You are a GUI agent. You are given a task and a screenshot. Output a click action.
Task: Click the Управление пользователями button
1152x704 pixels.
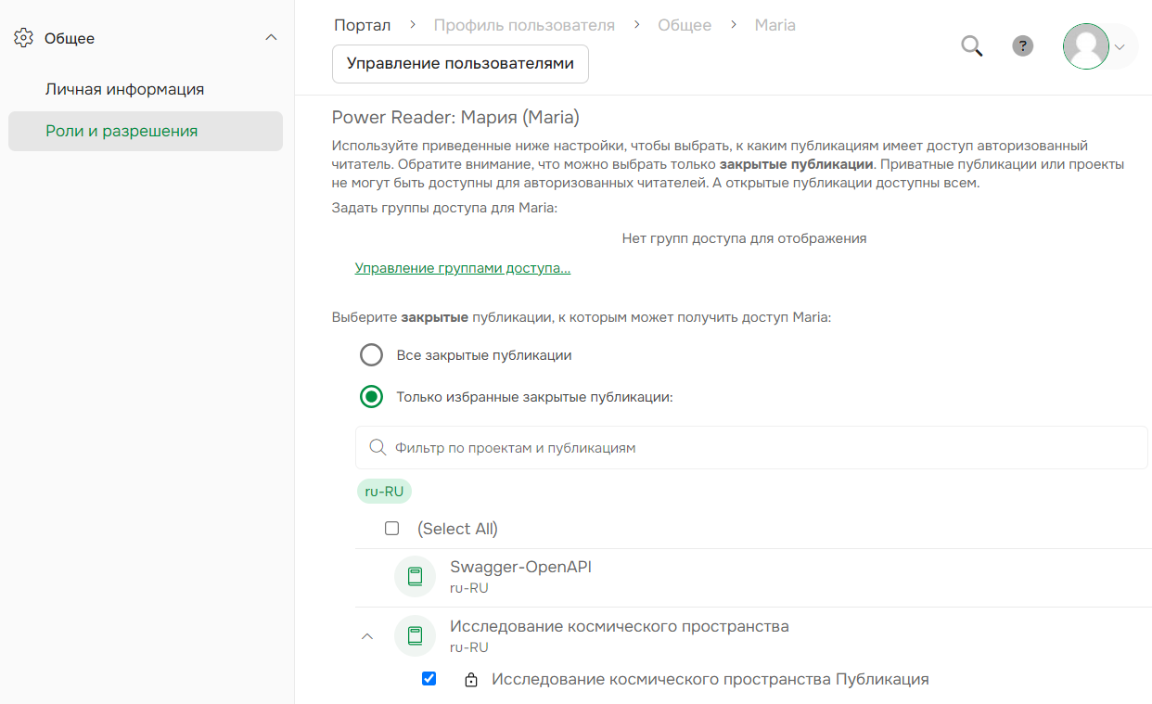(460, 63)
